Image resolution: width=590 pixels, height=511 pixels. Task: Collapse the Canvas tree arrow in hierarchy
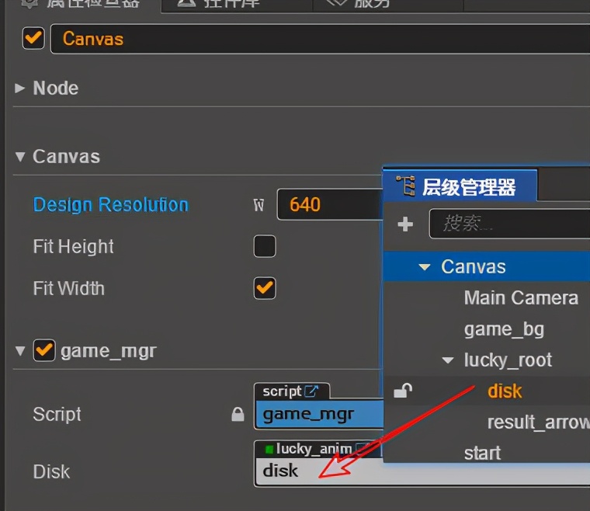pos(425,267)
